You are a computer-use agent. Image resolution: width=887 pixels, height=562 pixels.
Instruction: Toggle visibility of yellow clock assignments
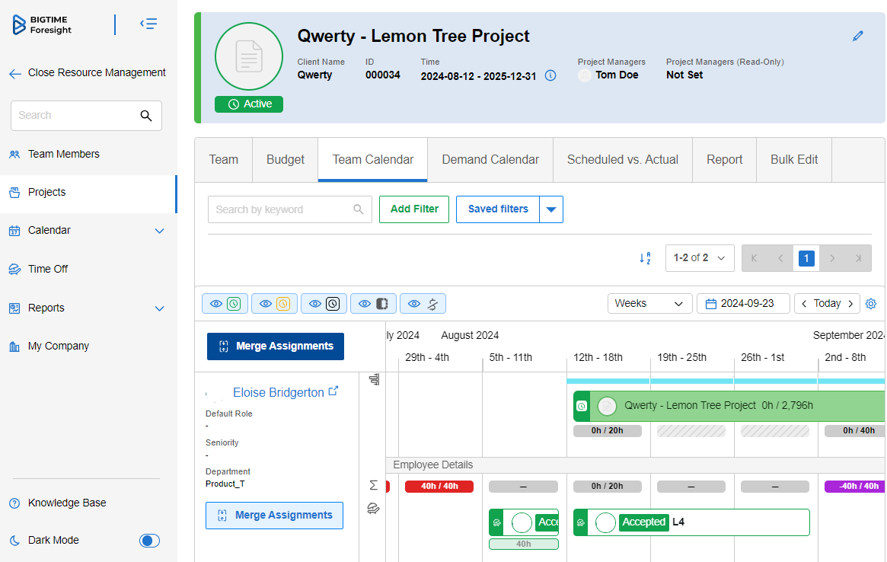[x=274, y=304]
